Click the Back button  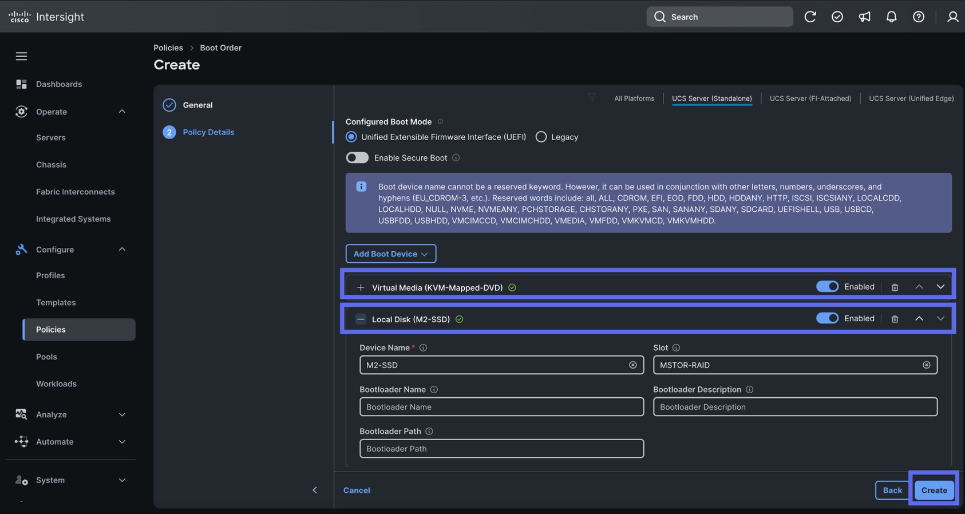(x=892, y=490)
